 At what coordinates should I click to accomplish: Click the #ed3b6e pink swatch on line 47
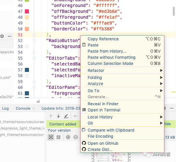(x=27, y=11)
